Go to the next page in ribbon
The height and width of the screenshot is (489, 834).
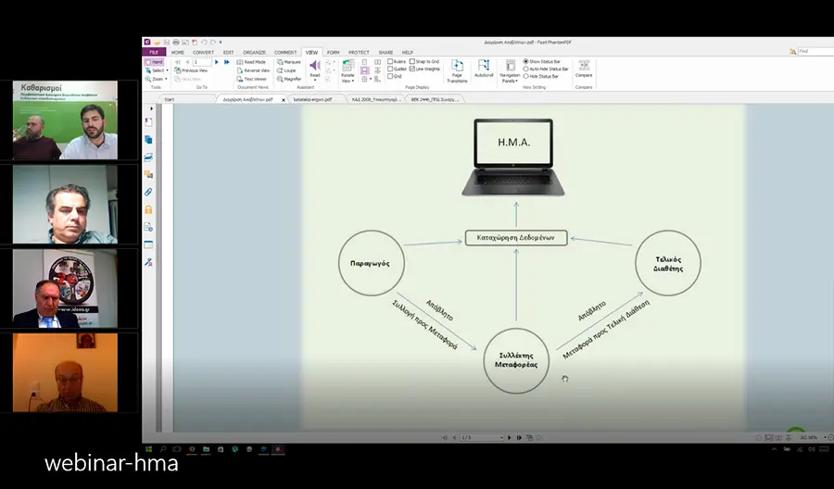217,62
